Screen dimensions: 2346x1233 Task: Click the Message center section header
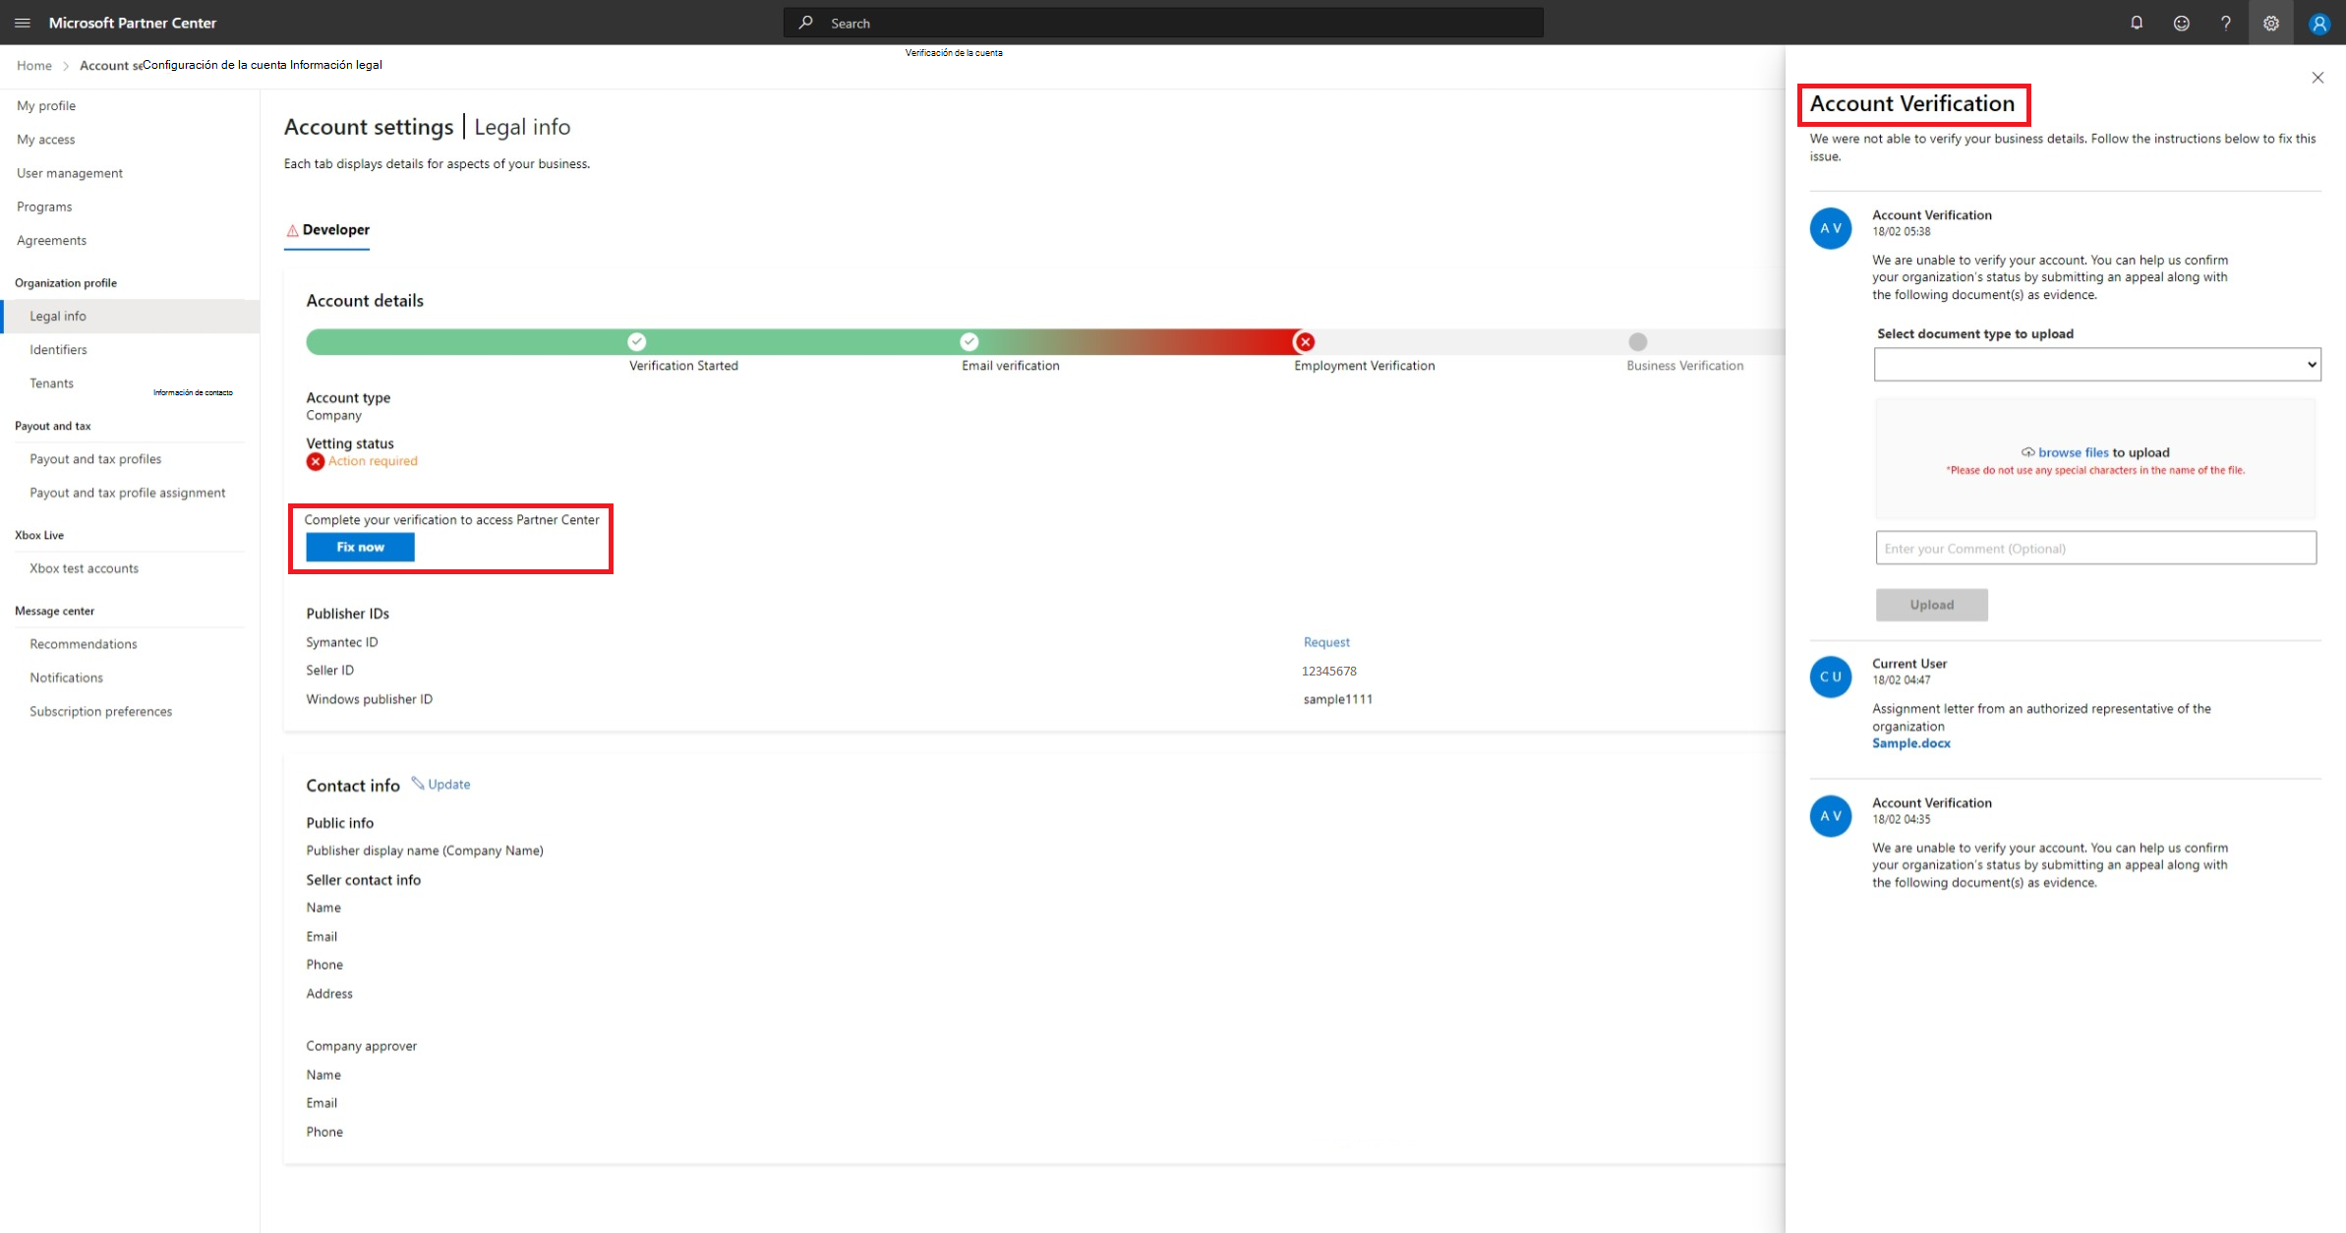55,611
